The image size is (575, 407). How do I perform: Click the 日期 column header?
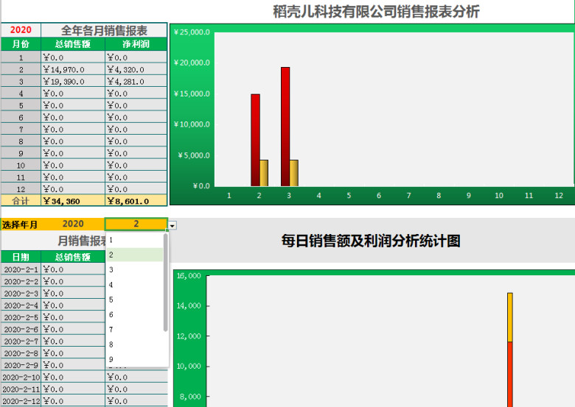(x=21, y=257)
